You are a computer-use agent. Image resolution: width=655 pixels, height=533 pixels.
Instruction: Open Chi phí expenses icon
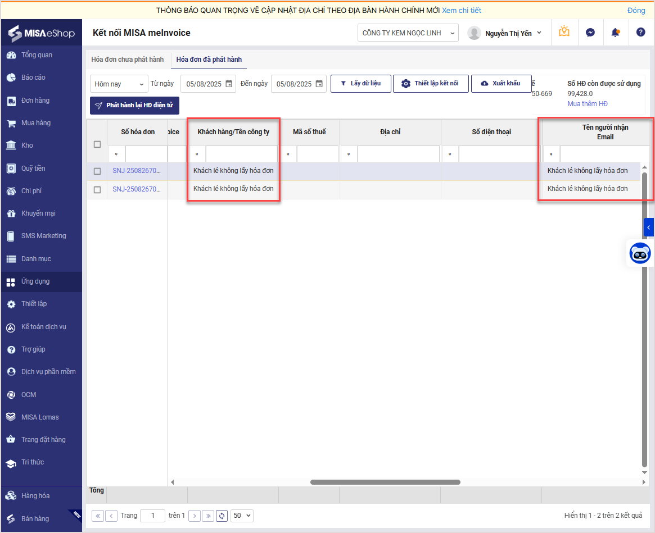coord(11,191)
